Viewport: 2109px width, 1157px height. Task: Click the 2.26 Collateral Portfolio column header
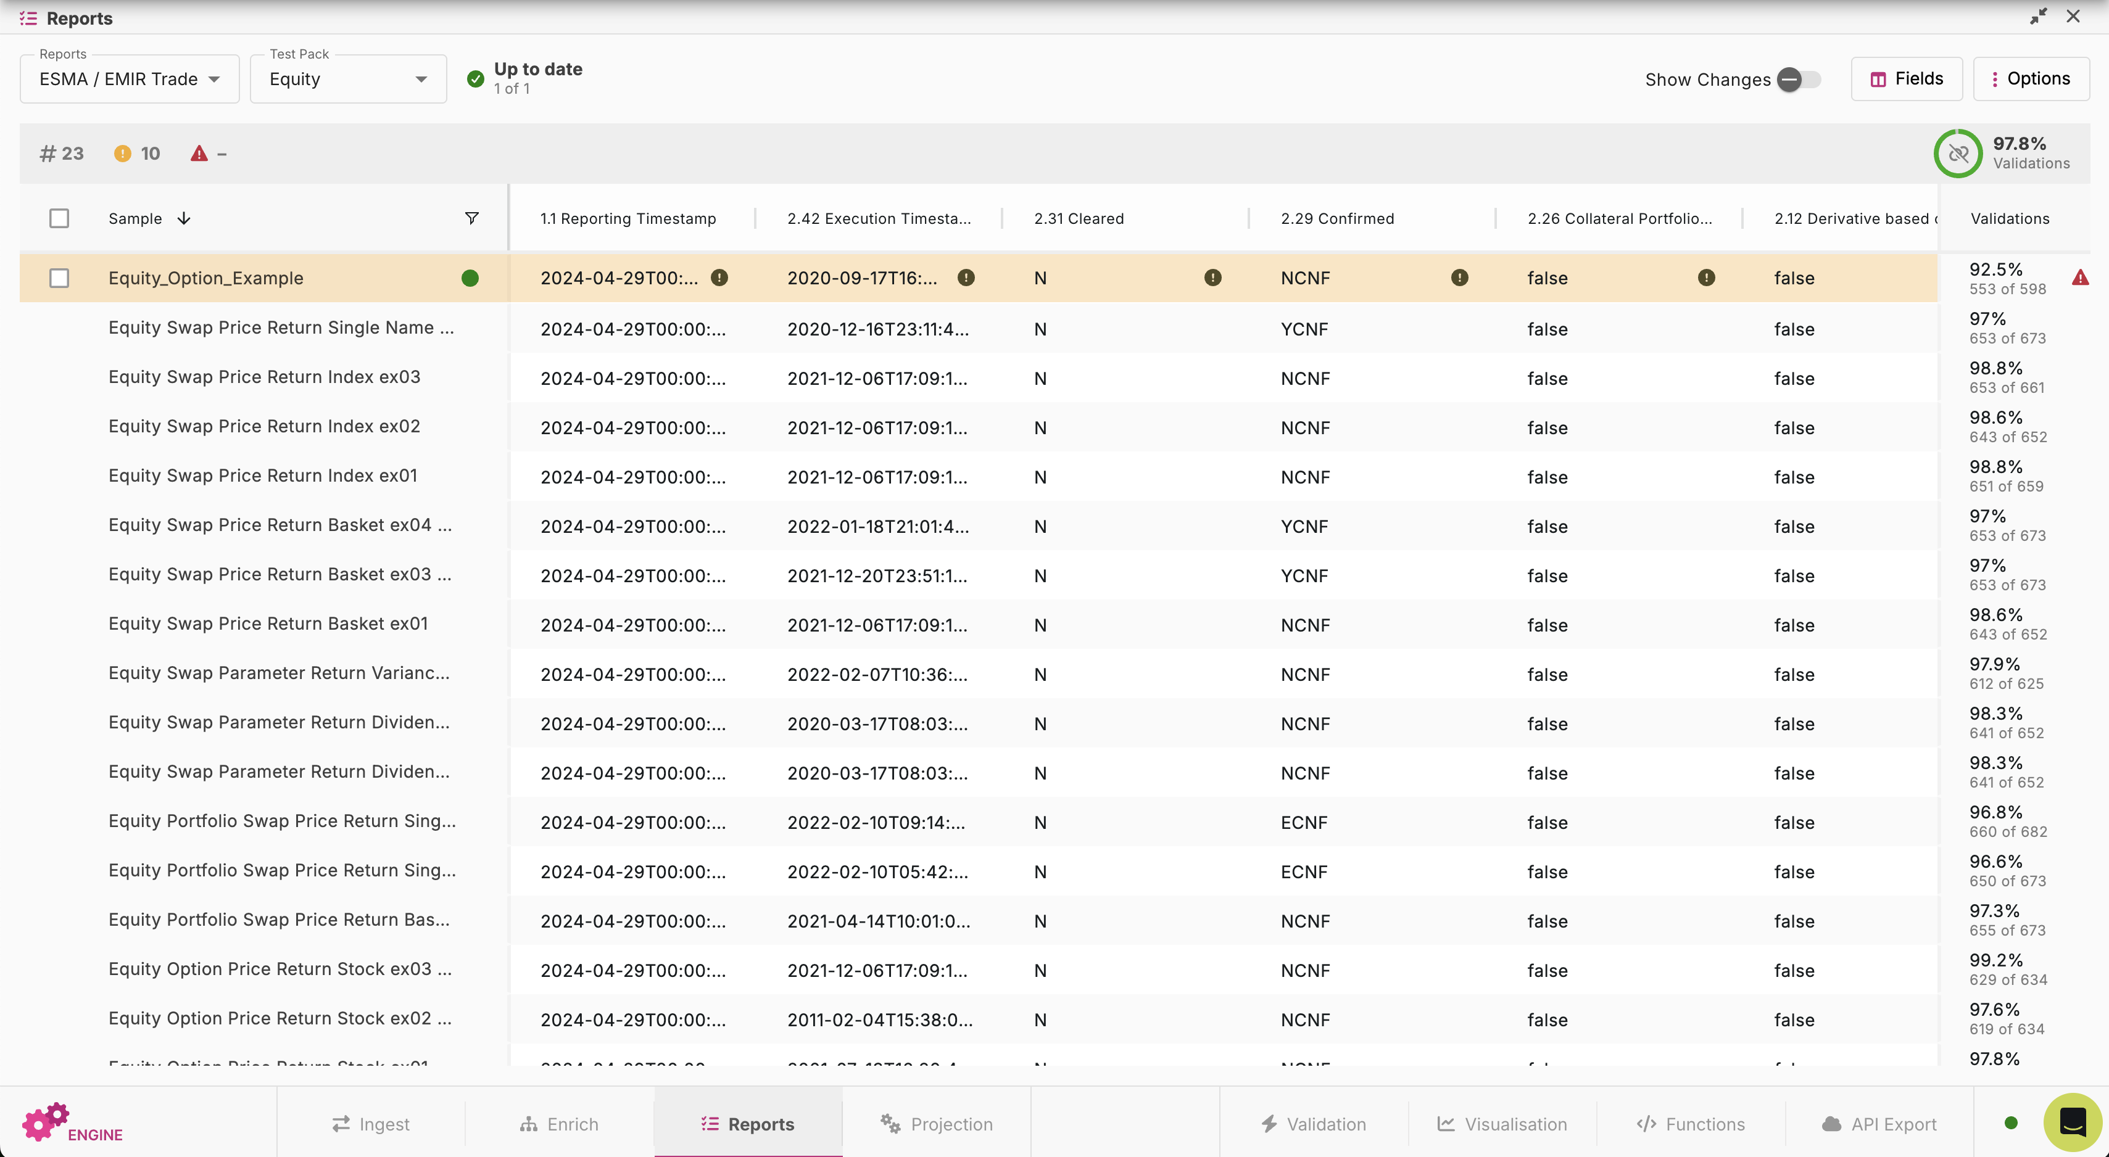point(1620,218)
